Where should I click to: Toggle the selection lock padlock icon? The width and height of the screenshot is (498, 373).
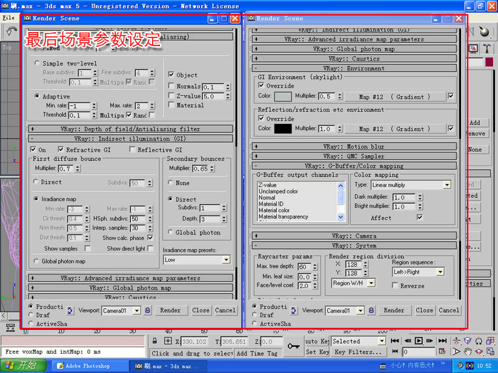pyautogui.click(x=154, y=341)
